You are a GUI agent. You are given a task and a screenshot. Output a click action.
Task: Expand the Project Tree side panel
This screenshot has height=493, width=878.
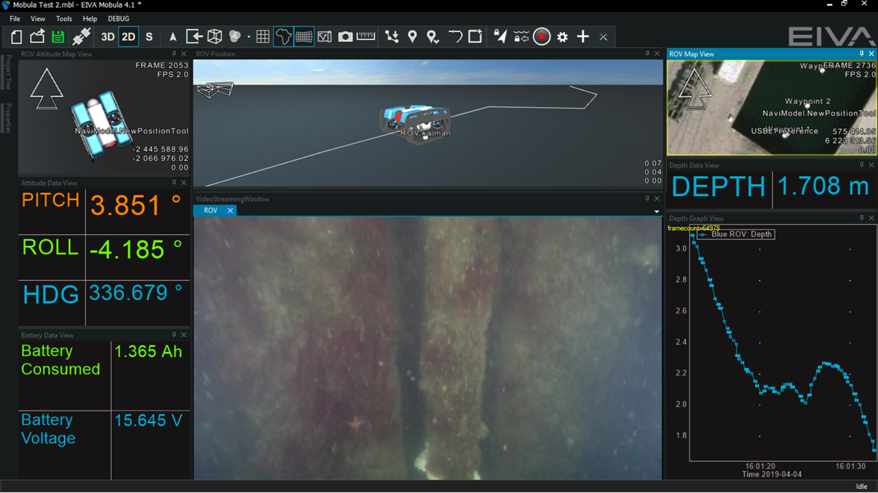pos(8,73)
